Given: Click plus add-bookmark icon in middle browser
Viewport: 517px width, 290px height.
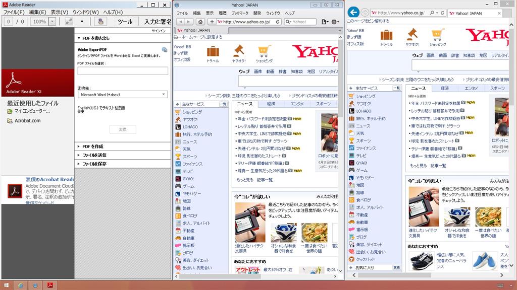Looking at the screenshot, I should pyautogui.click(x=212, y=22).
